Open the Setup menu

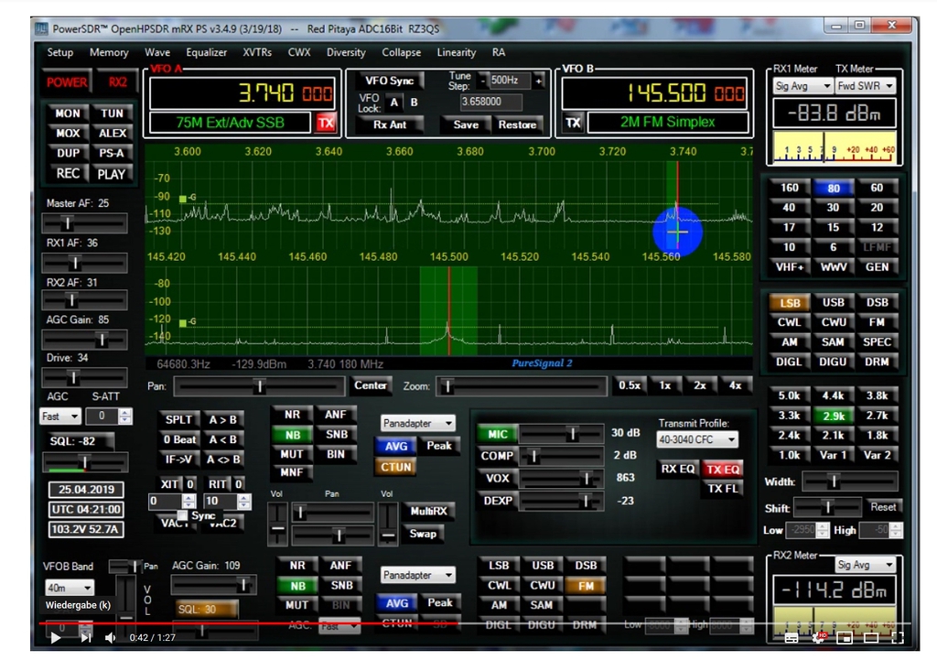(59, 52)
